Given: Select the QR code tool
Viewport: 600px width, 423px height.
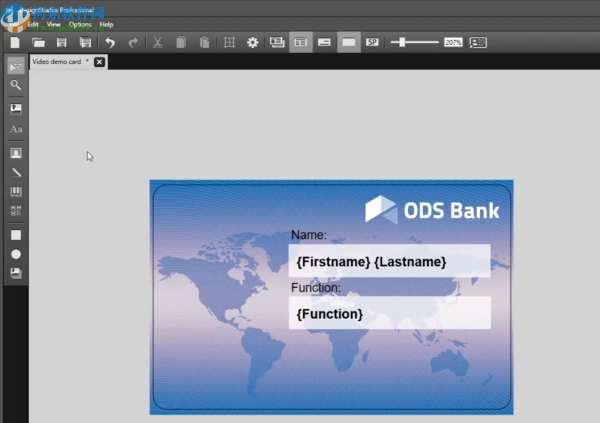Looking at the screenshot, I should tap(15, 210).
